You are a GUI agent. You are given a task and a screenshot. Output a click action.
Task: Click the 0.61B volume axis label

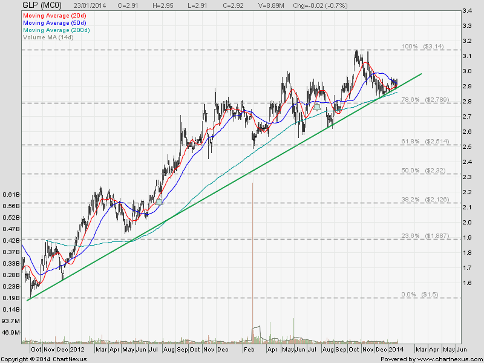pyautogui.click(x=11, y=194)
